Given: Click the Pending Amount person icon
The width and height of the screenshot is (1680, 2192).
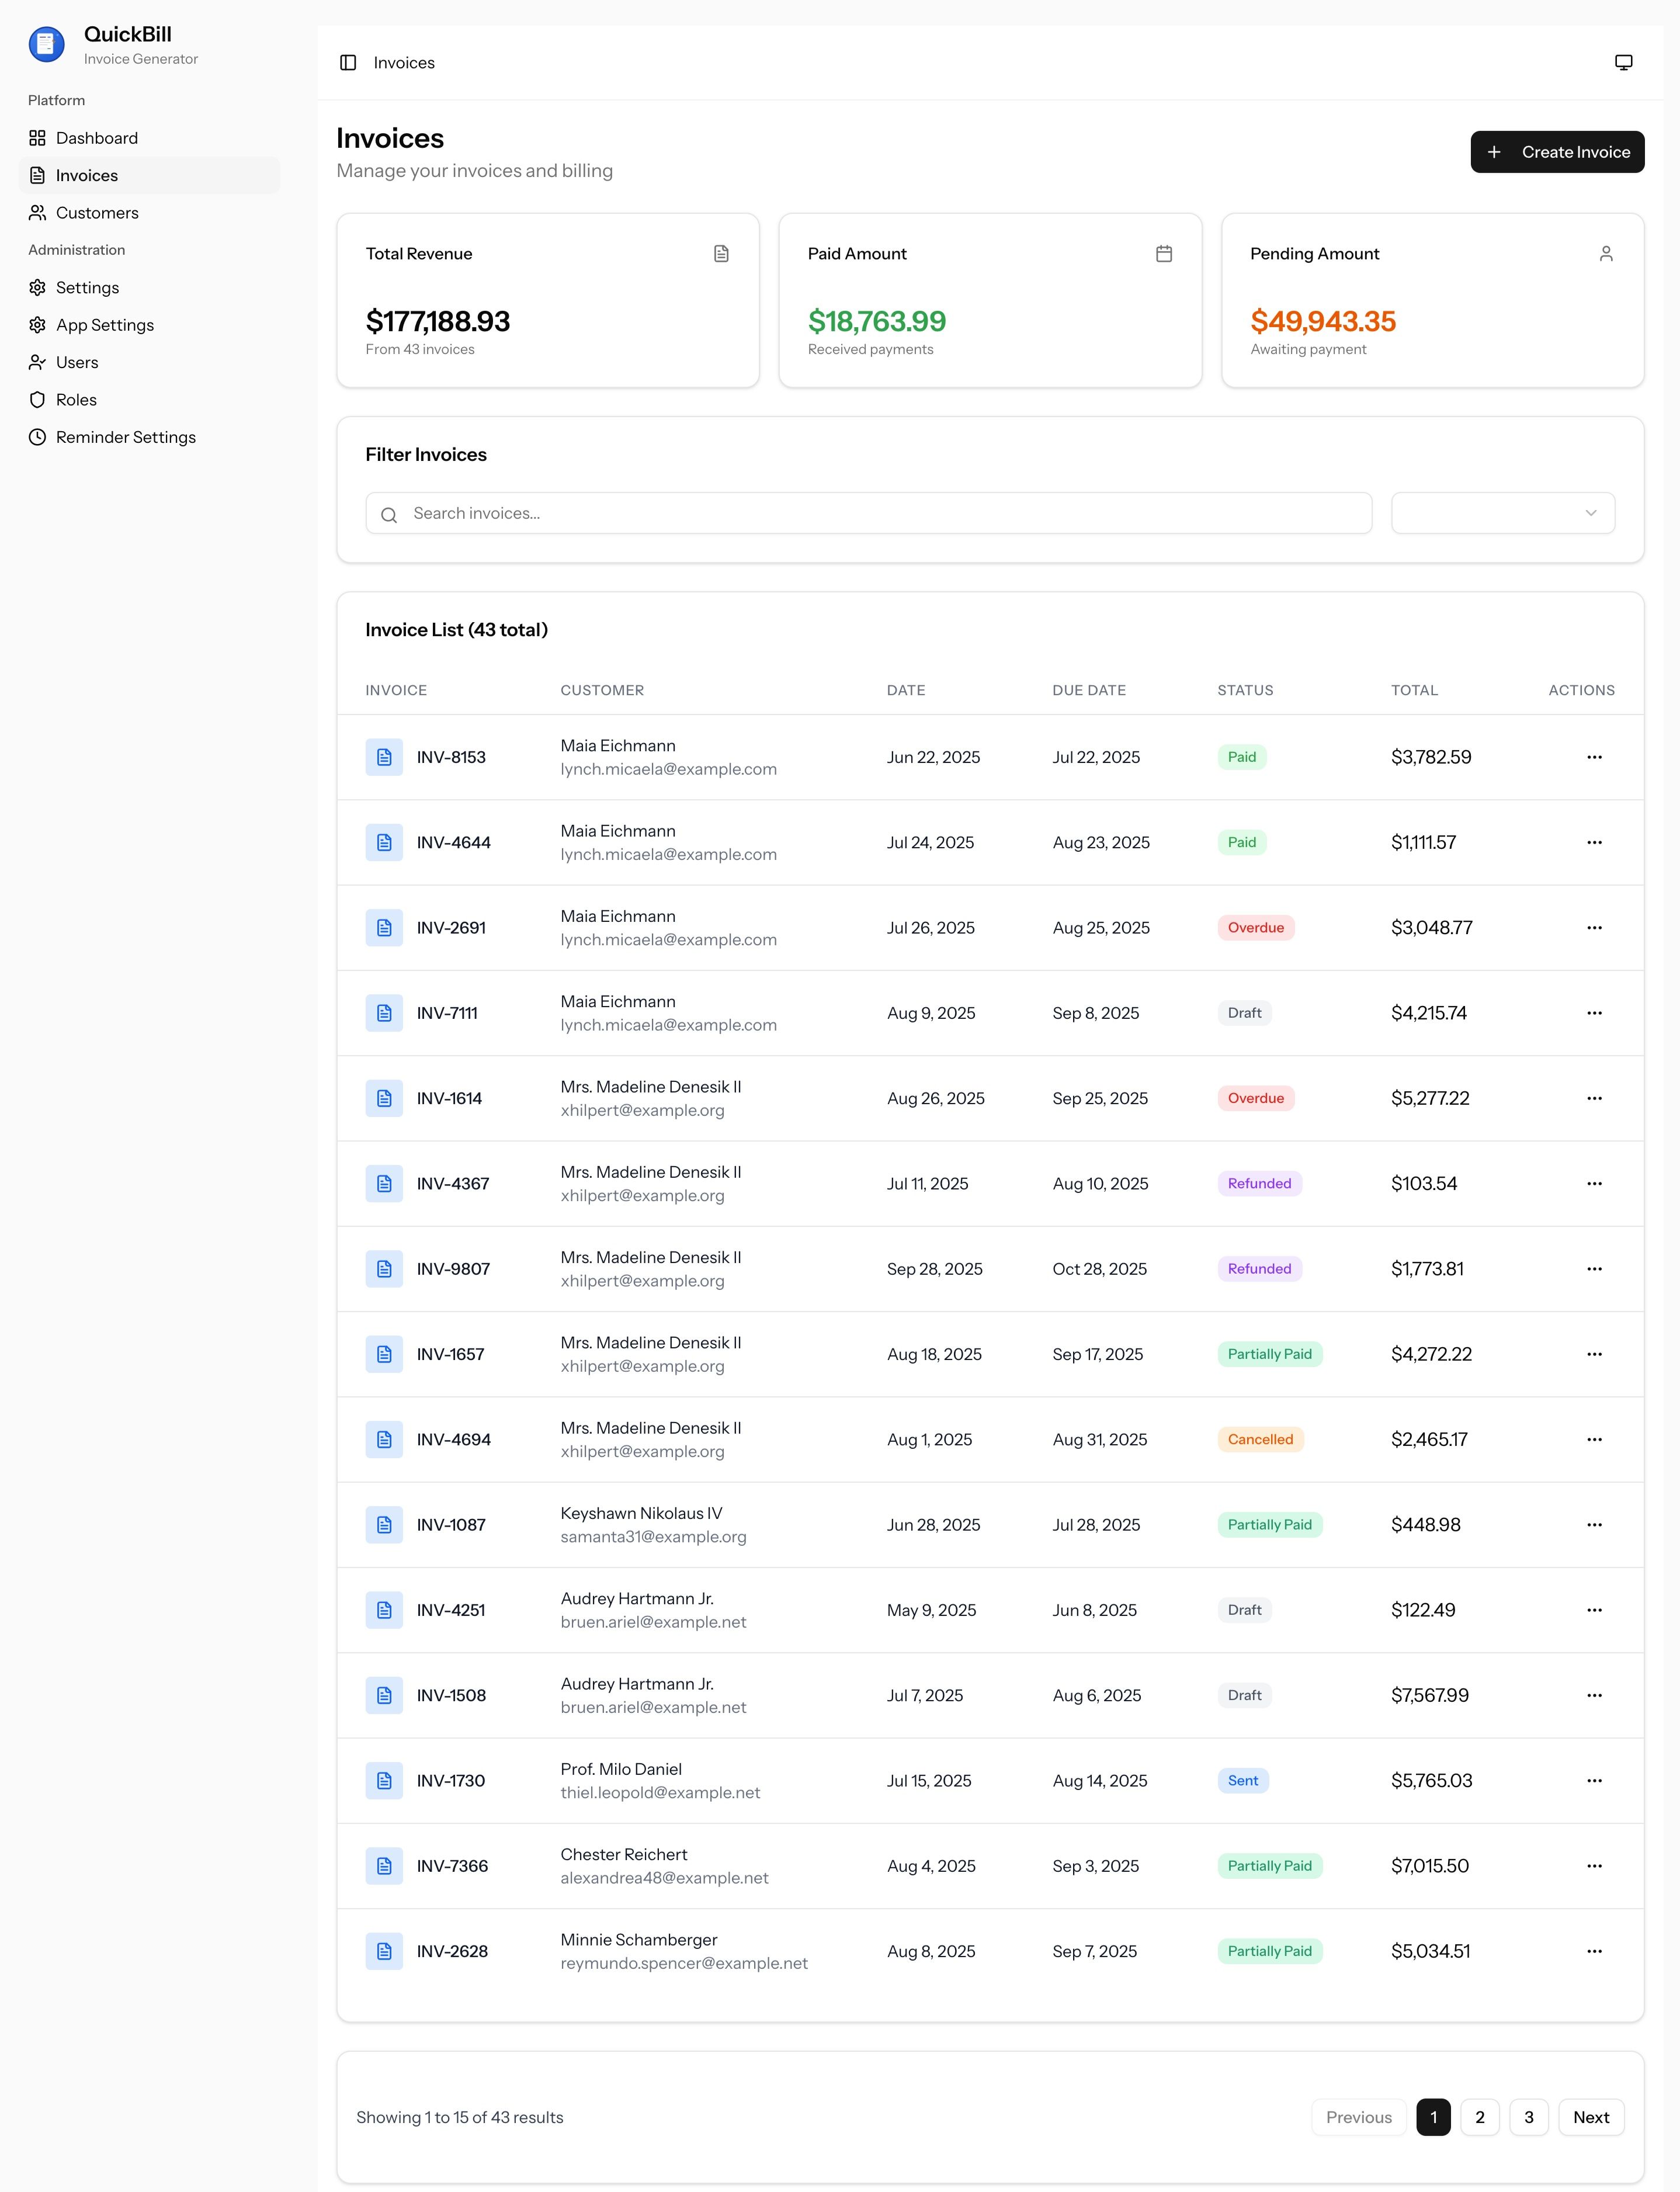Looking at the screenshot, I should tap(1605, 254).
